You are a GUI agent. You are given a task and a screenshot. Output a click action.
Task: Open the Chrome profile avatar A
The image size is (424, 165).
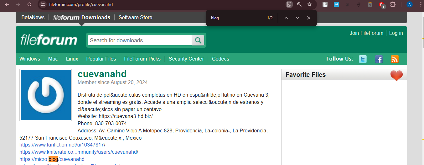(x=410, y=4)
